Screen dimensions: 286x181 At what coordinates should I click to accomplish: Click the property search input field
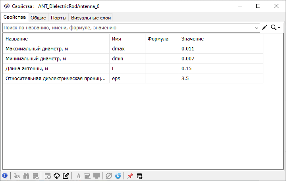[x=127, y=28]
